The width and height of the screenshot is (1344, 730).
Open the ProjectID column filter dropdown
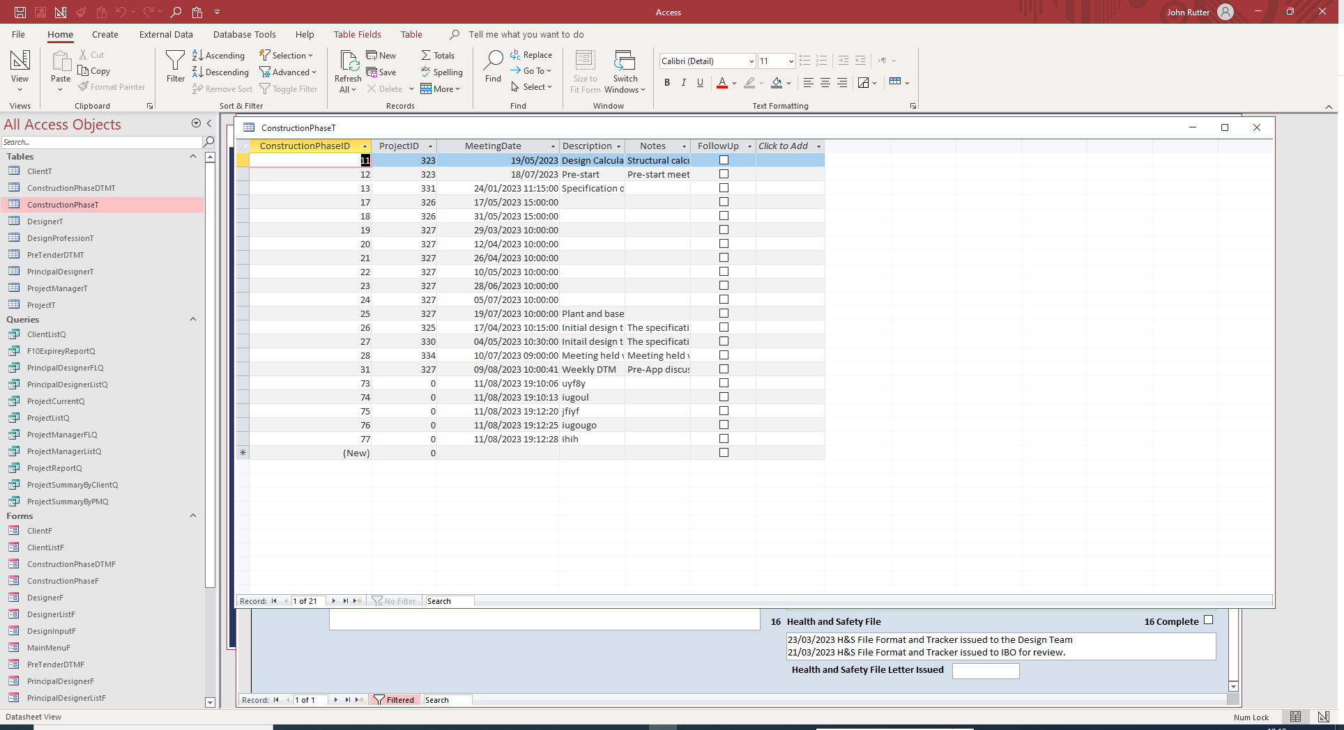click(x=430, y=146)
